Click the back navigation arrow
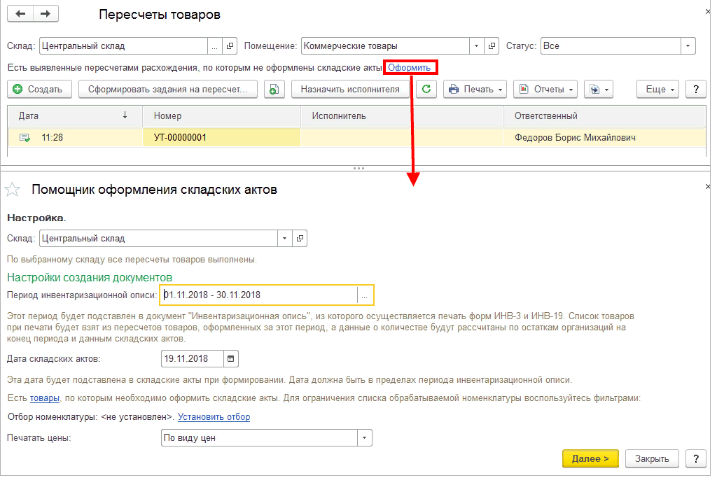 coord(21,14)
